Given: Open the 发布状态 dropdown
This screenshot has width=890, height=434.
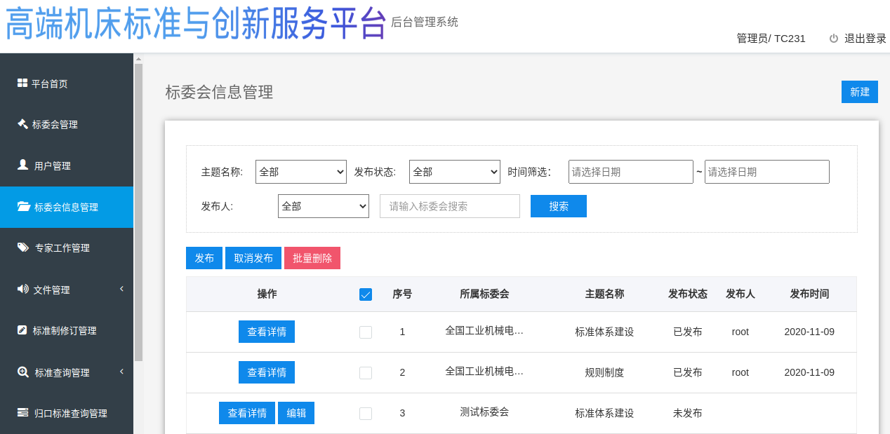Looking at the screenshot, I should pos(454,172).
